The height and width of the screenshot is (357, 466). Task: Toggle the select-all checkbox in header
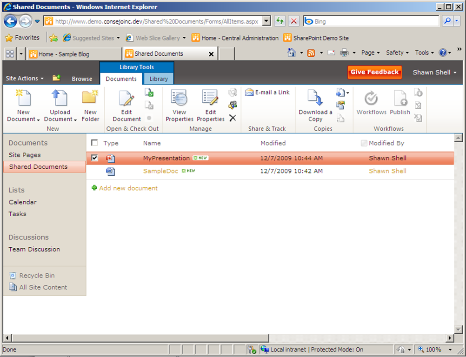pos(94,143)
